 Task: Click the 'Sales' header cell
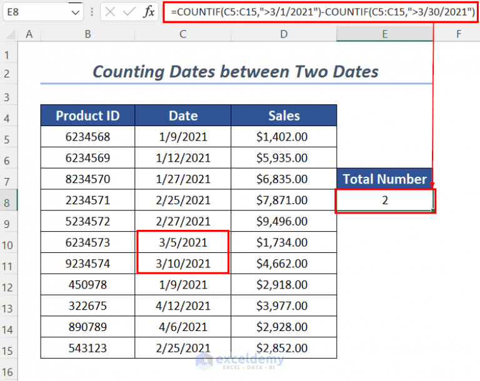point(284,116)
